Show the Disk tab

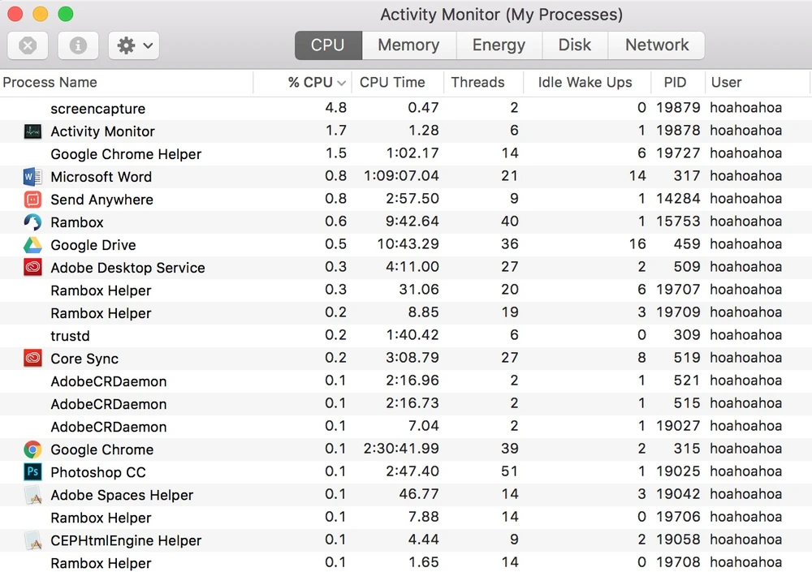[575, 45]
